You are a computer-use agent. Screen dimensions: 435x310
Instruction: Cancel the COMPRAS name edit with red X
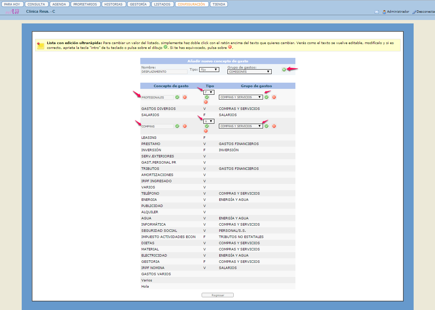pos(185,126)
